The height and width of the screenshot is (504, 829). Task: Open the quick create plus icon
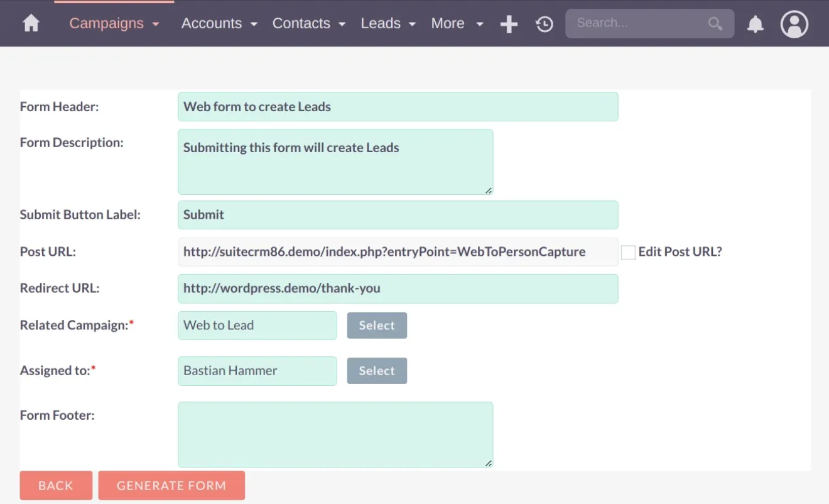509,23
